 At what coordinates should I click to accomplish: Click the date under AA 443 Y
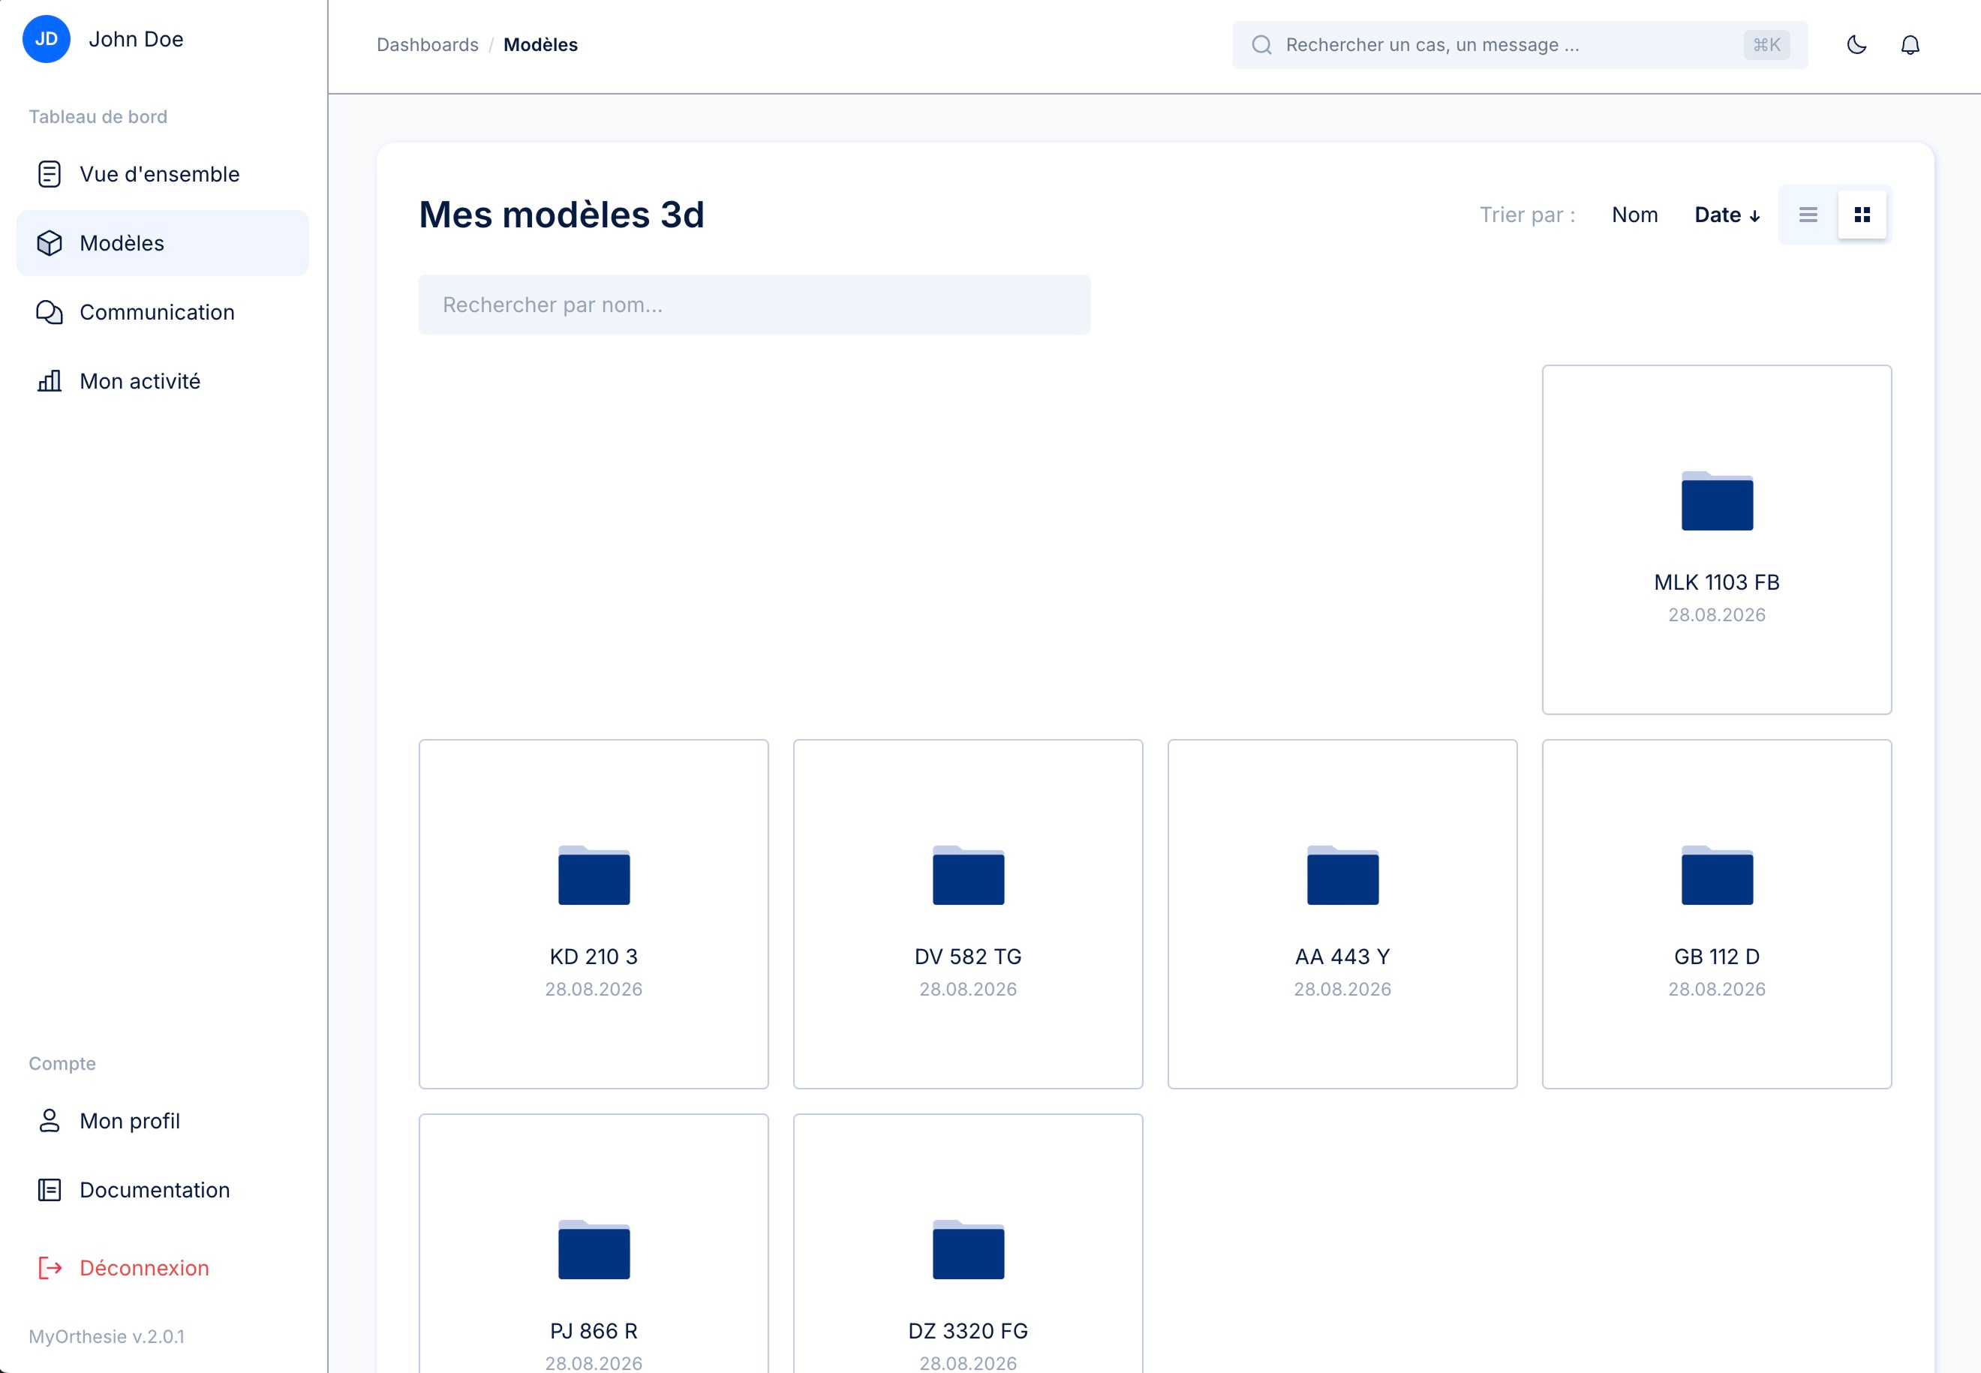(x=1342, y=990)
